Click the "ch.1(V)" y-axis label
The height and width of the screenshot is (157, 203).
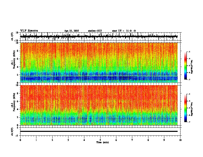click(x=12, y=36)
